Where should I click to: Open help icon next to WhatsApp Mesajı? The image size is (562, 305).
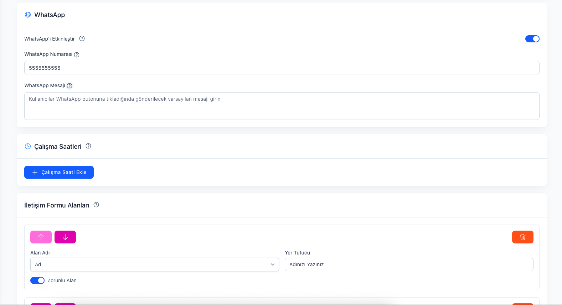coord(69,86)
